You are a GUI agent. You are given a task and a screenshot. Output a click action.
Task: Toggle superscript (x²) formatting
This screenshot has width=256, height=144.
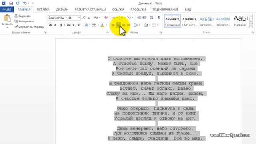point(79,25)
